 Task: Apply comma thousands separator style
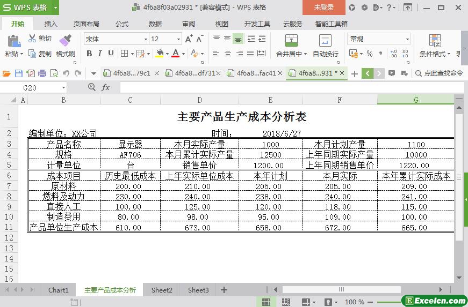coord(380,54)
